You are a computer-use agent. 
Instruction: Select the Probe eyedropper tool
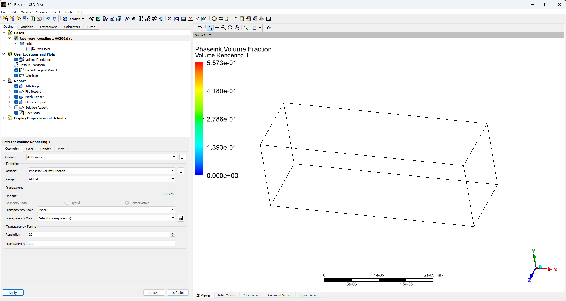point(235,19)
